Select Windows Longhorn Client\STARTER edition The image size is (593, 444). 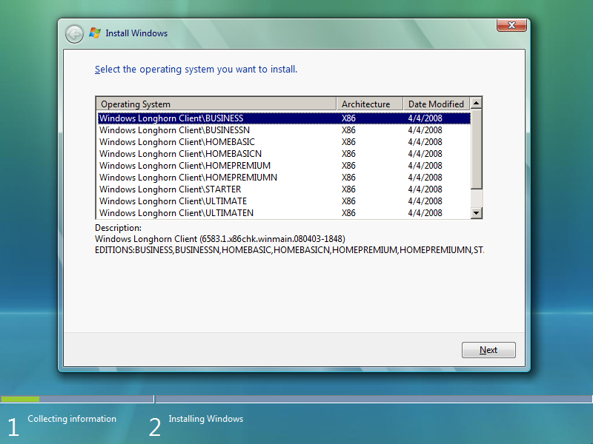(x=284, y=189)
